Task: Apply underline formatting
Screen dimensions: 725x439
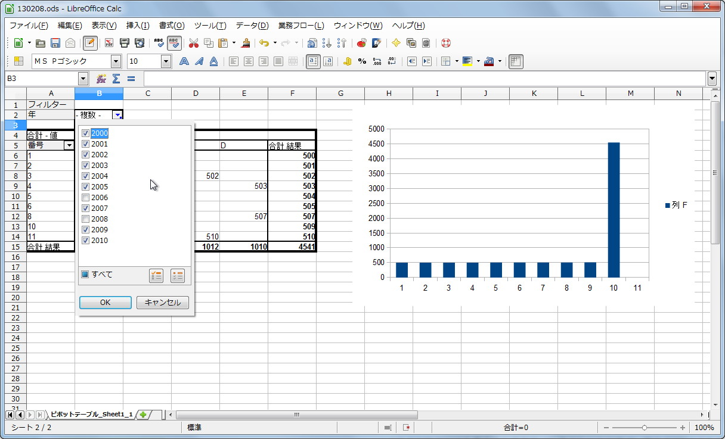Action: pos(213,61)
